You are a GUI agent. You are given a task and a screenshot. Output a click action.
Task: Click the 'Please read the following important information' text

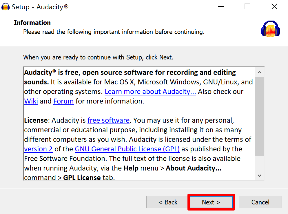114,32
